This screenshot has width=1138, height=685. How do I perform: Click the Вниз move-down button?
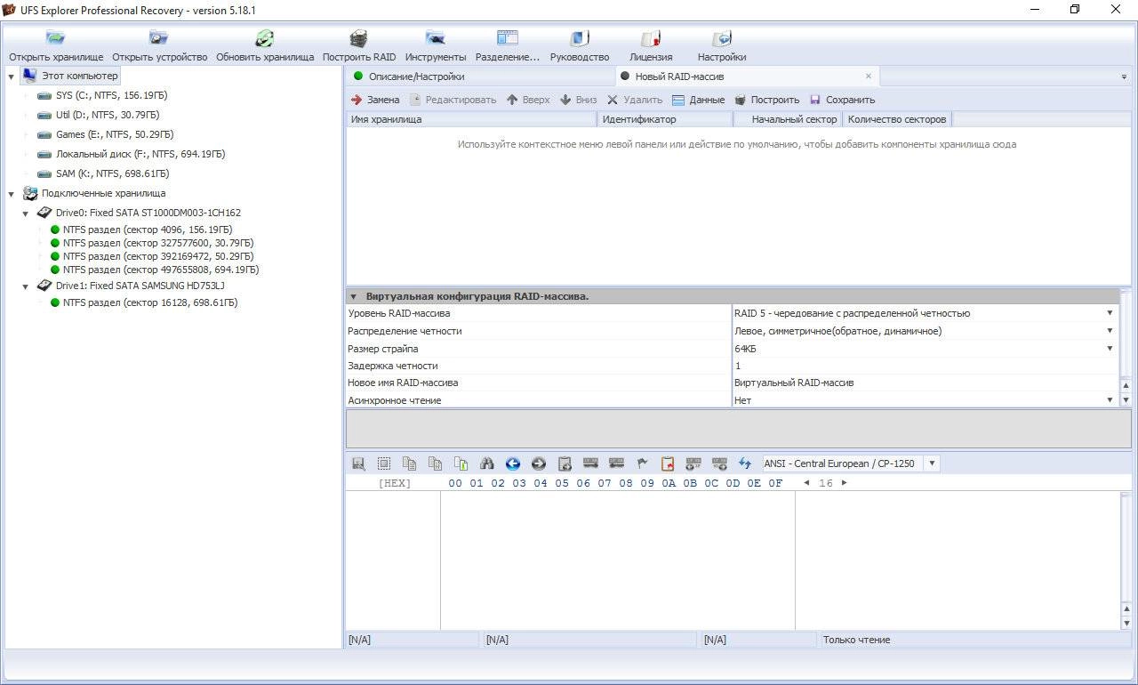coord(578,100)
